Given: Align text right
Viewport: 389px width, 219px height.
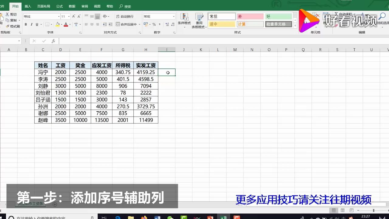Looking at the screenshot, I should 97,24.
